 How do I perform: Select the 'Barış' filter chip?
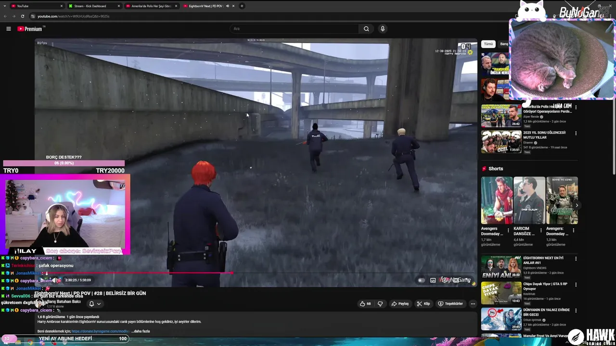pyautogui.click(x=503, y=44)
